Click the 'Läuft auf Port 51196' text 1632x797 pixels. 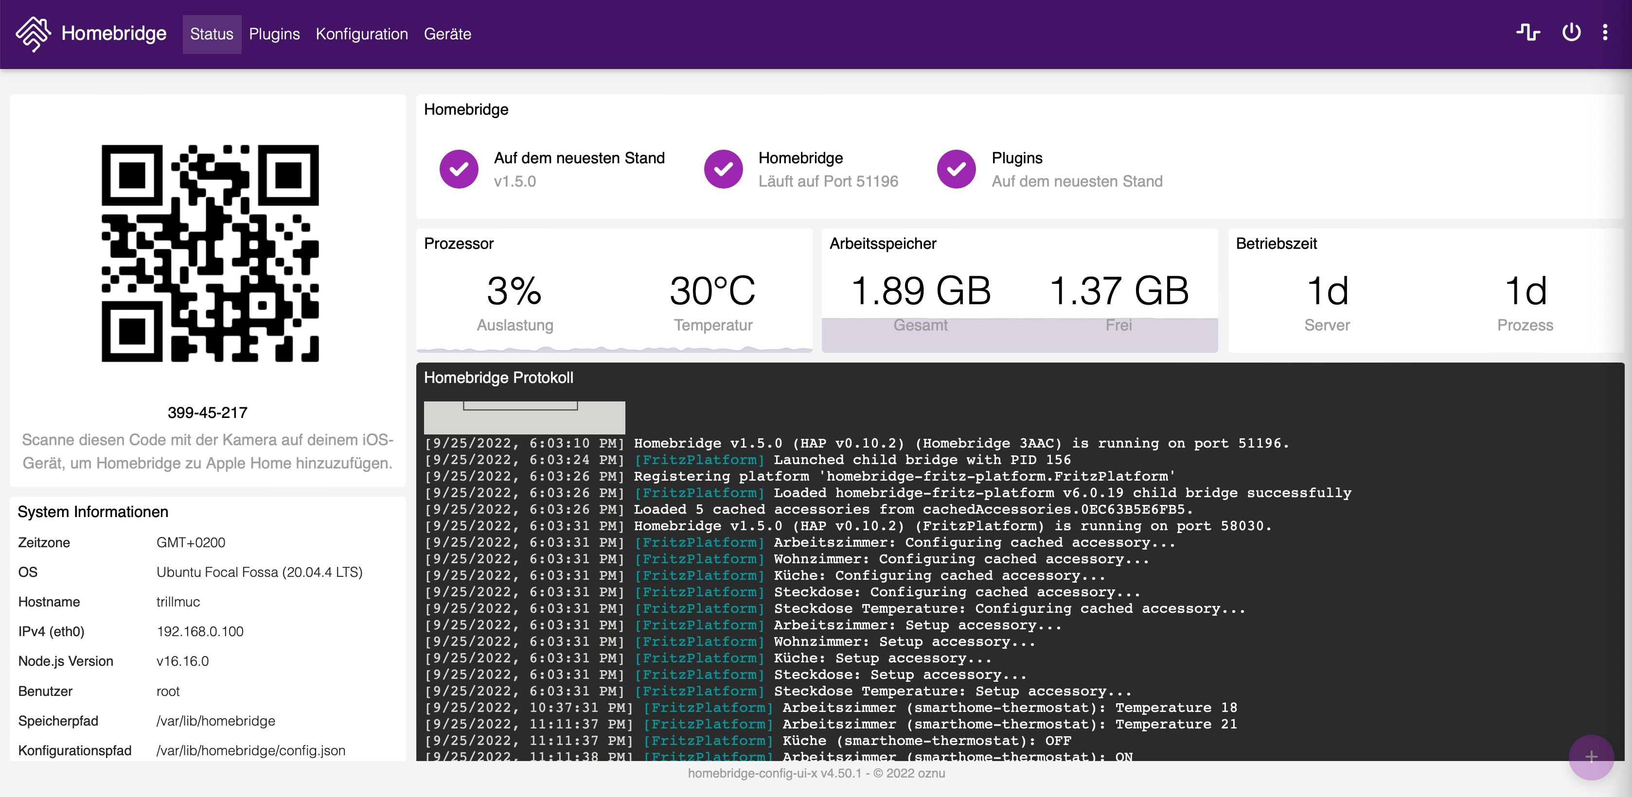coord(828,182)
